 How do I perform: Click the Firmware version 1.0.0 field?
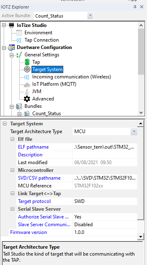(x=105, y=232)
